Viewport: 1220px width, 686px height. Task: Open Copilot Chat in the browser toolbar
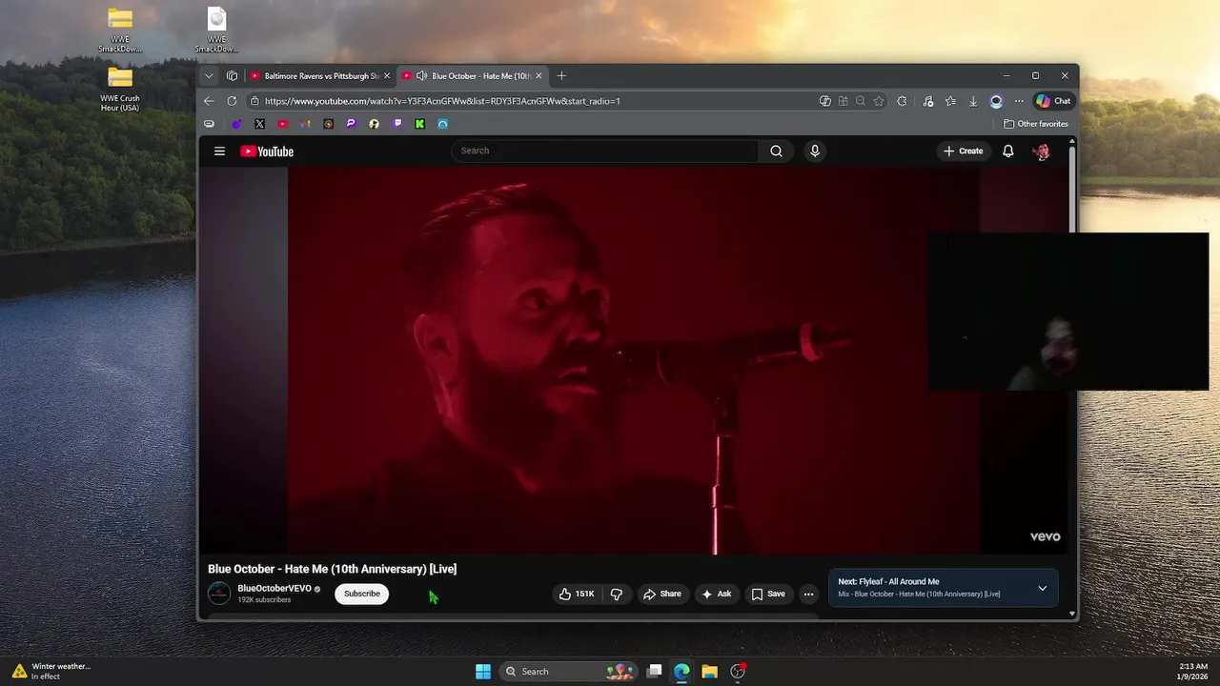coord(1053,101)
